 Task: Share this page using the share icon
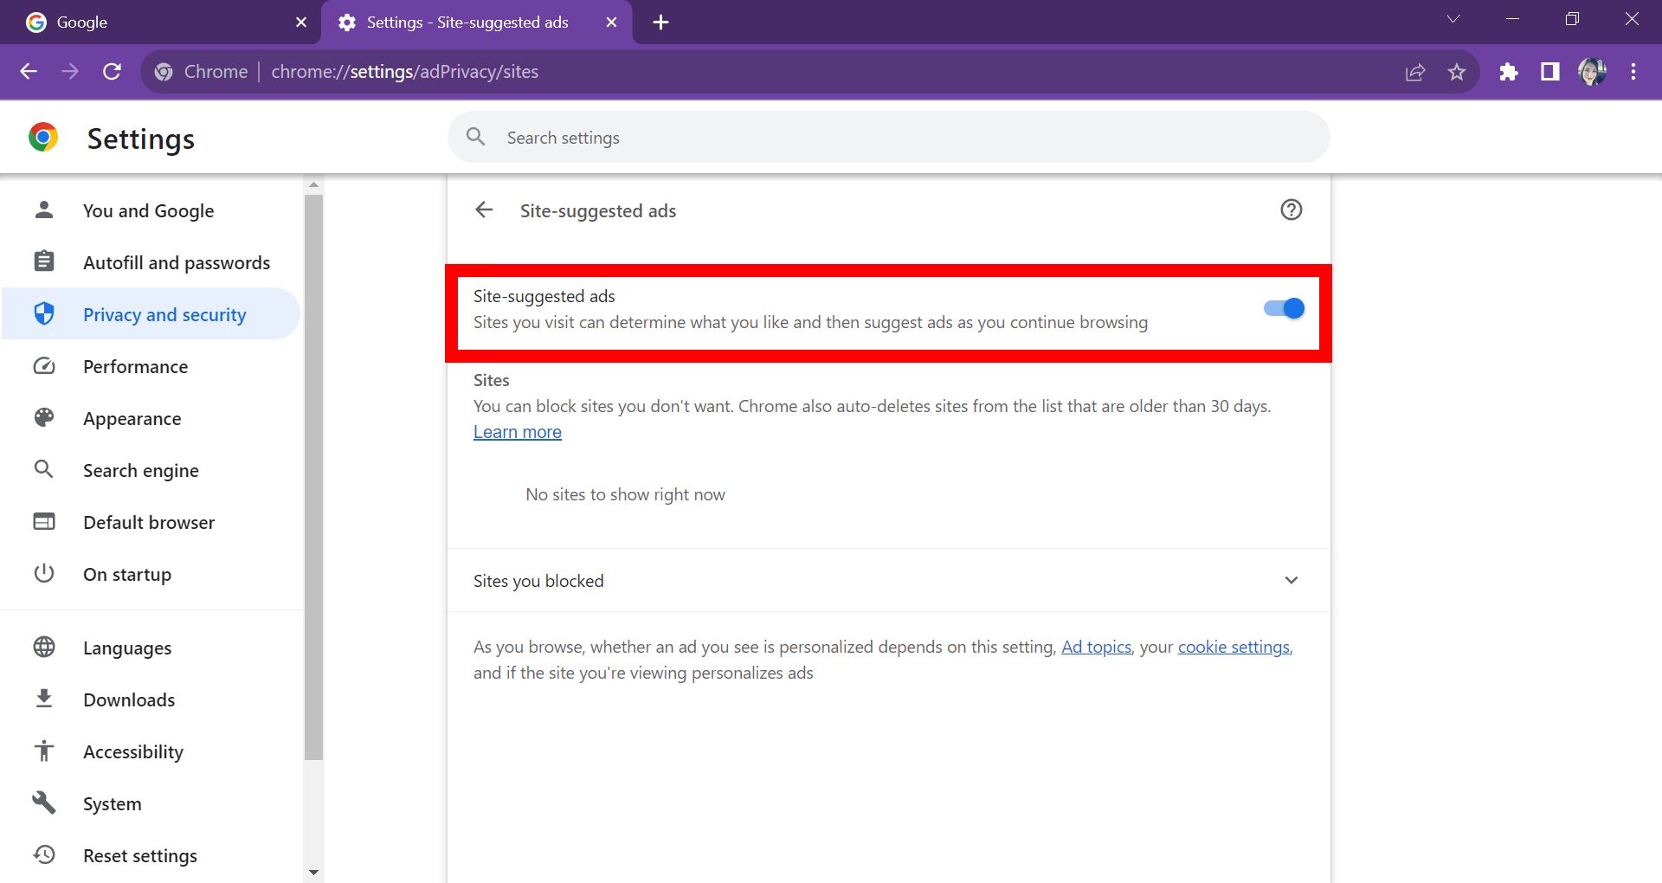click(1415, 72)
